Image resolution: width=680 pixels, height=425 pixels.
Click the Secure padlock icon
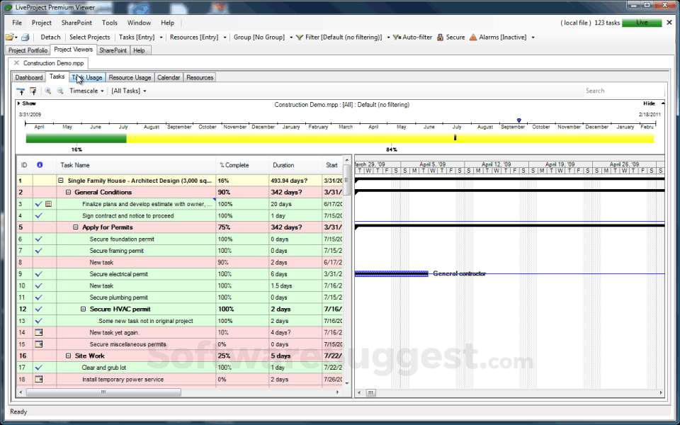439,37
